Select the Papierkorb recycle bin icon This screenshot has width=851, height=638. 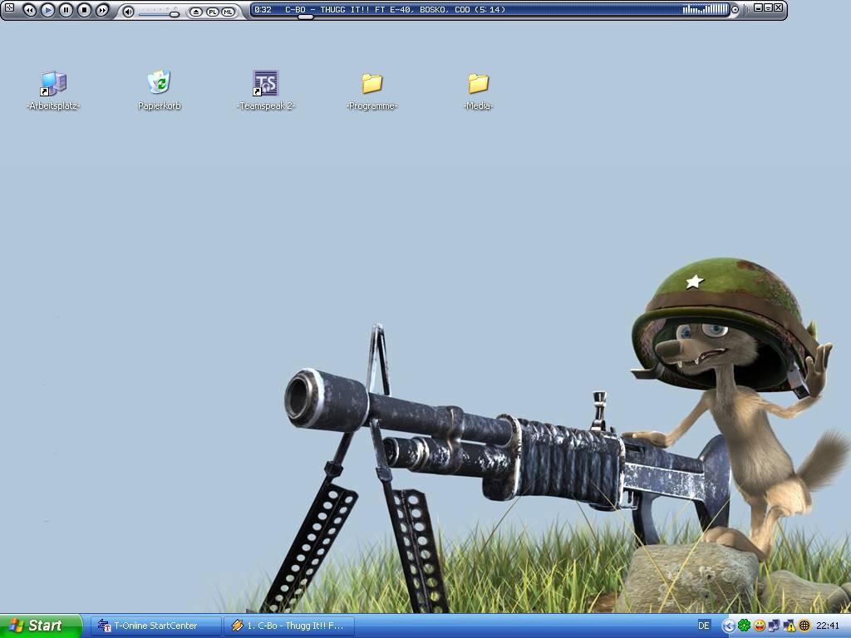[x=159, y=91]
